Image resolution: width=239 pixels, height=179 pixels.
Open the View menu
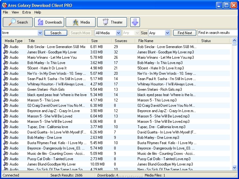(x=15, y=12)
